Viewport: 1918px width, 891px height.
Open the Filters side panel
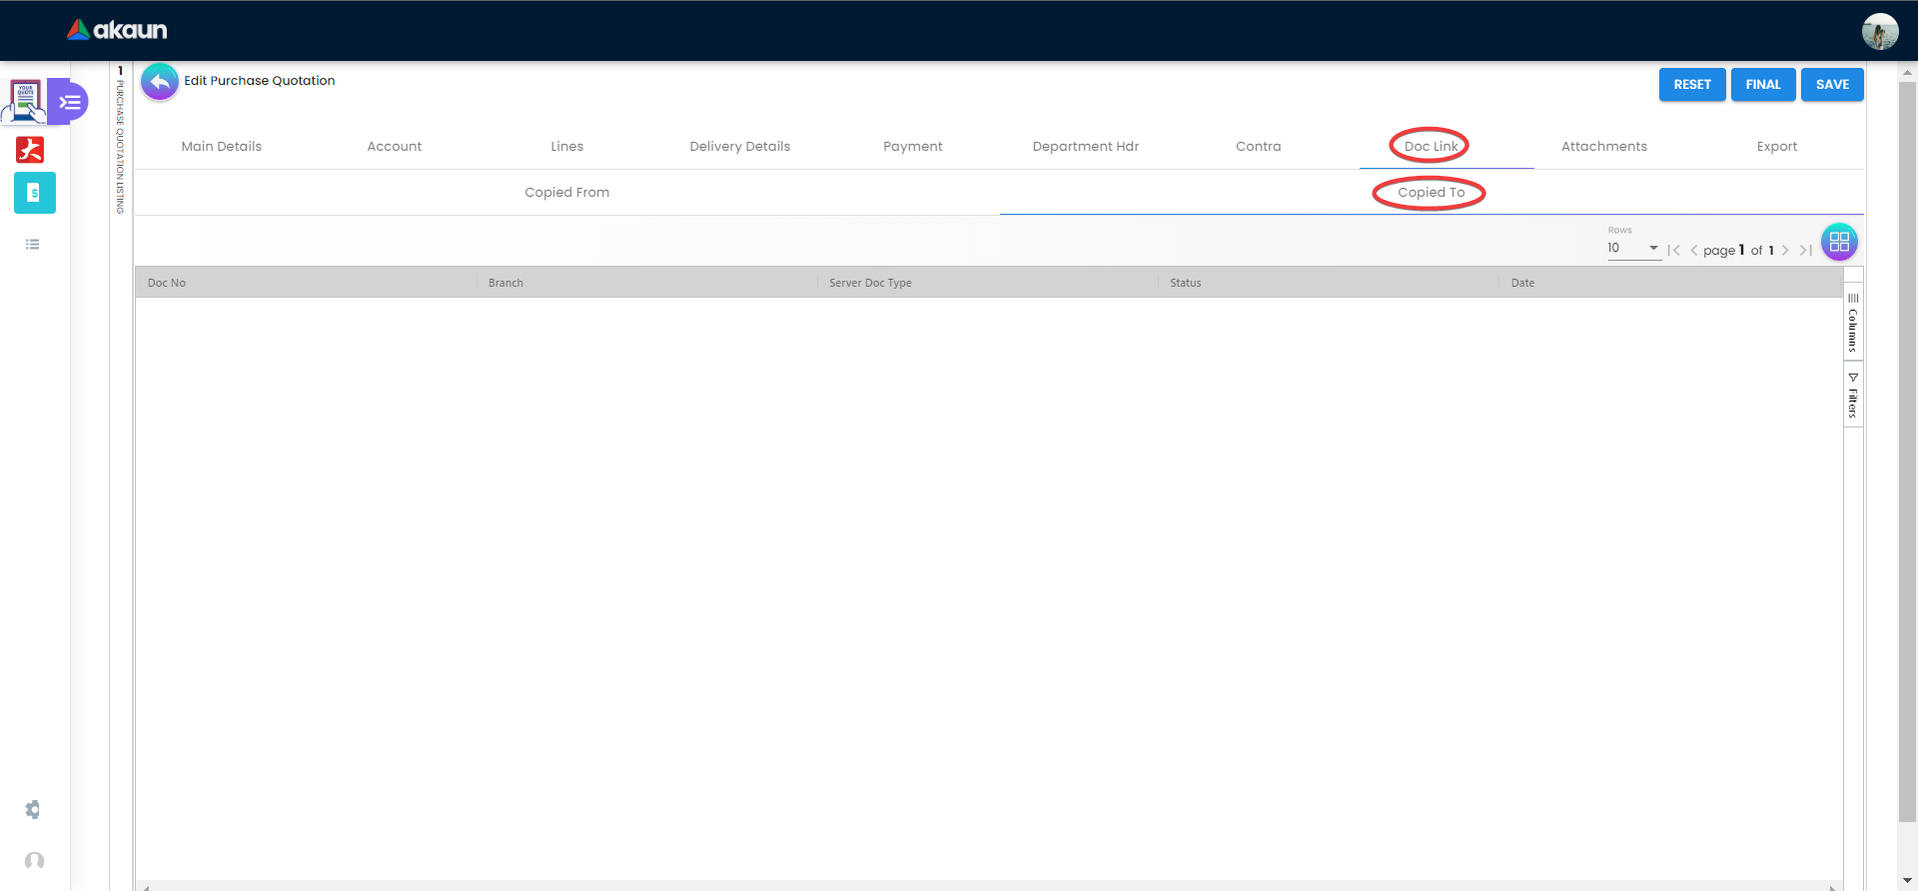(1853, 395)
